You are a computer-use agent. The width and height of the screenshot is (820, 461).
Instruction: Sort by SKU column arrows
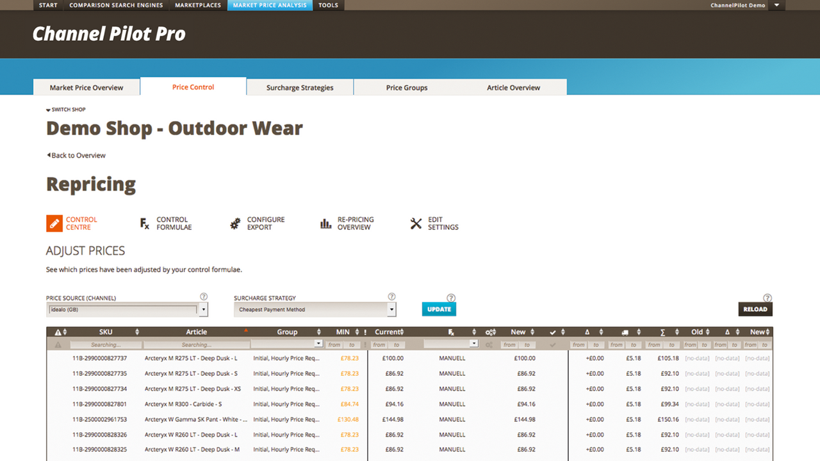pos(137,332)
